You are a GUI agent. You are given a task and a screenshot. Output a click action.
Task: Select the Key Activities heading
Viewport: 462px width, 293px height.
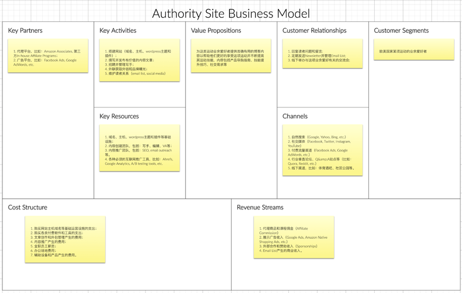click(x=118, y=31)
